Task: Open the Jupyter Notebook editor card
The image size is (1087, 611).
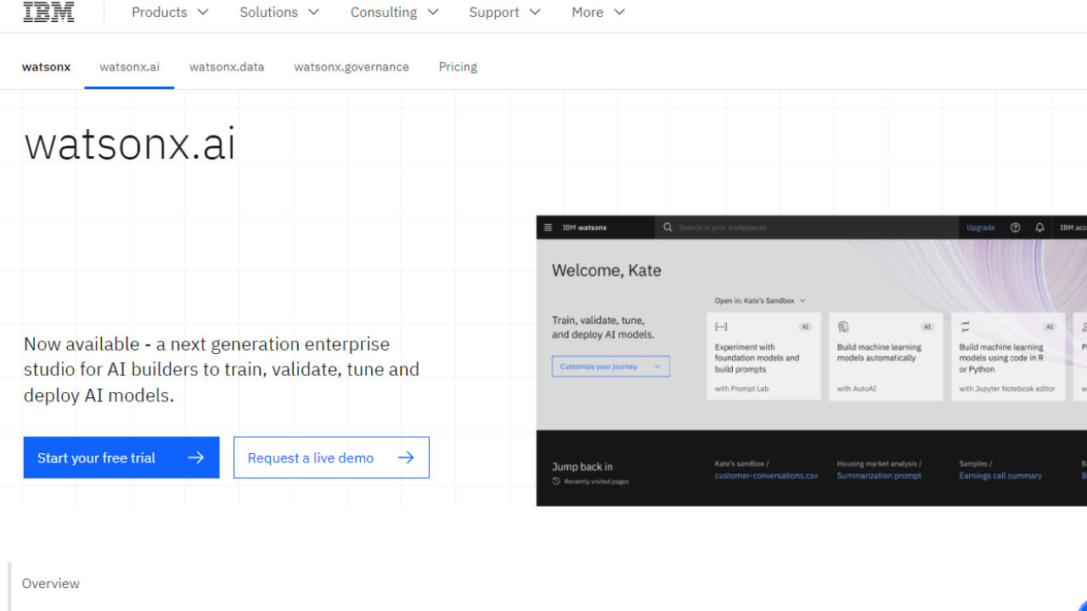Action: pyautogui.click(x=1008, y=356)
